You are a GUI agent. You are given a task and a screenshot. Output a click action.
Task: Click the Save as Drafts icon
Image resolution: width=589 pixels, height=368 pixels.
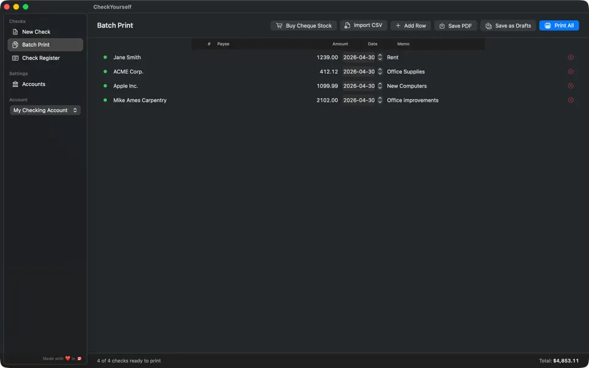pyautogui.click(x=488, y=26)
